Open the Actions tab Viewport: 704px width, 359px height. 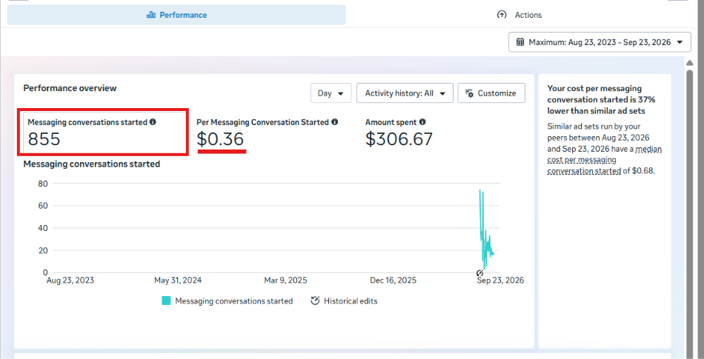pyautogui.click(x=519, y=15)
